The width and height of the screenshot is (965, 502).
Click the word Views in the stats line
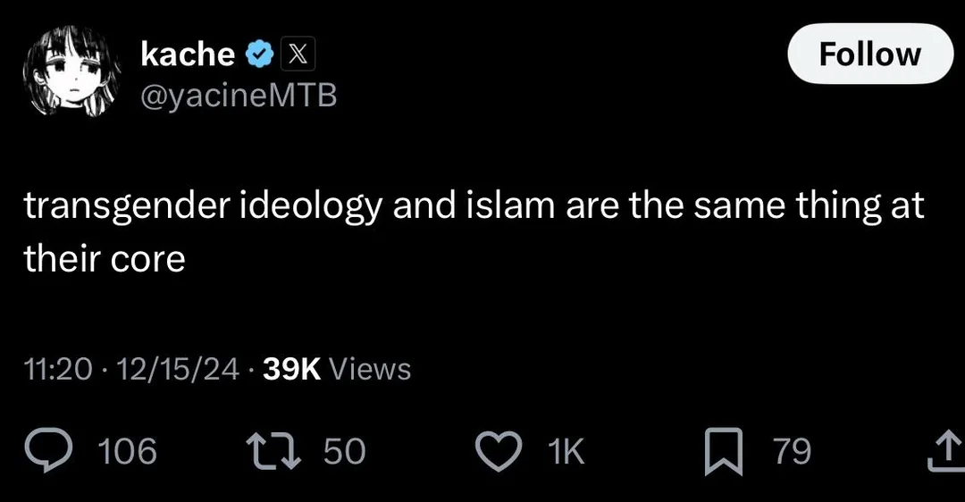tap(370, 369)
